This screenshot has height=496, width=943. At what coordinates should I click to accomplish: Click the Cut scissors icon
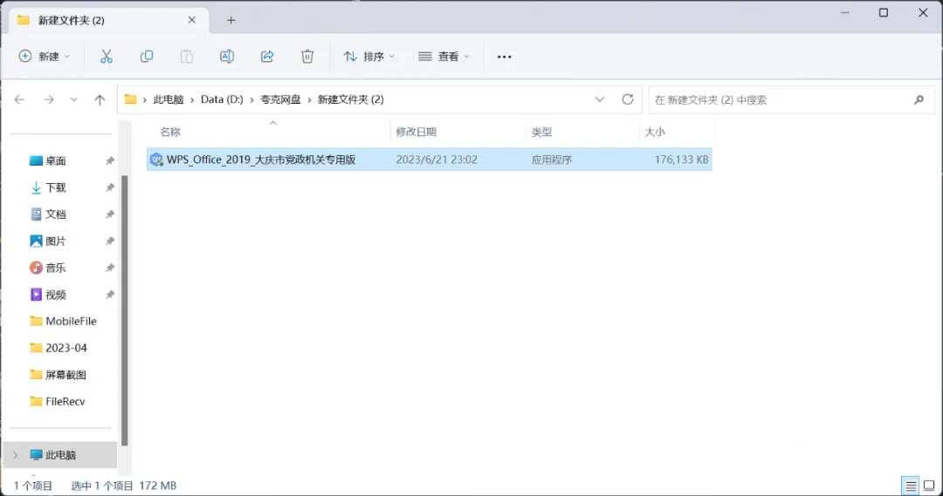(x=107, y=57)
